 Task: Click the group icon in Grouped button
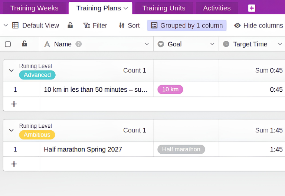(x=154, y=26)
